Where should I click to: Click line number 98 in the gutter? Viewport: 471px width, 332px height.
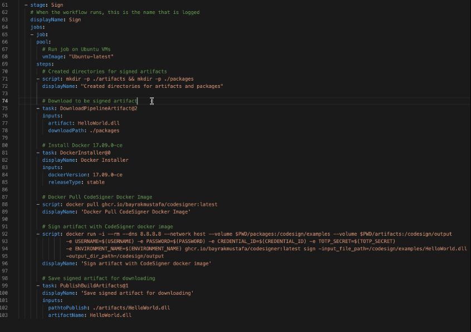5,278
